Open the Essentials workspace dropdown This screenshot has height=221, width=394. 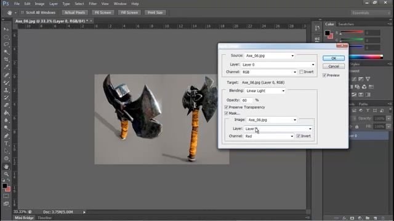point(371,13)
